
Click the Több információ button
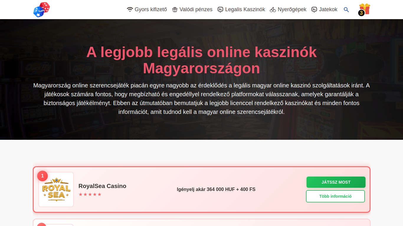(335, 196)
